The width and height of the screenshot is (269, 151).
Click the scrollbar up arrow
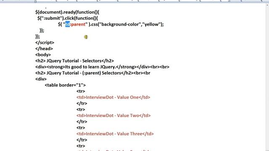click(x=267, y=5)
